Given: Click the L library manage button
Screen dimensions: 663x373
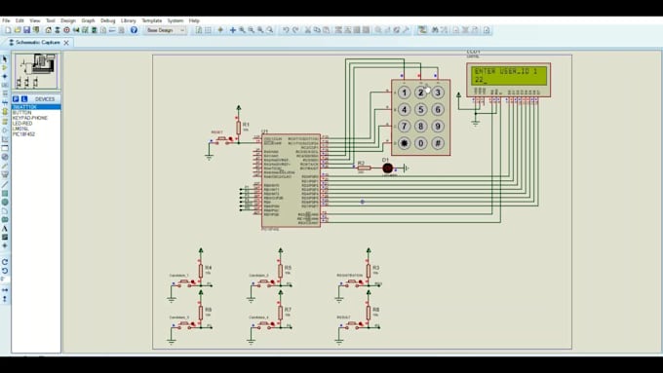Looking at the screenshot, I should [x=24, y=98].
